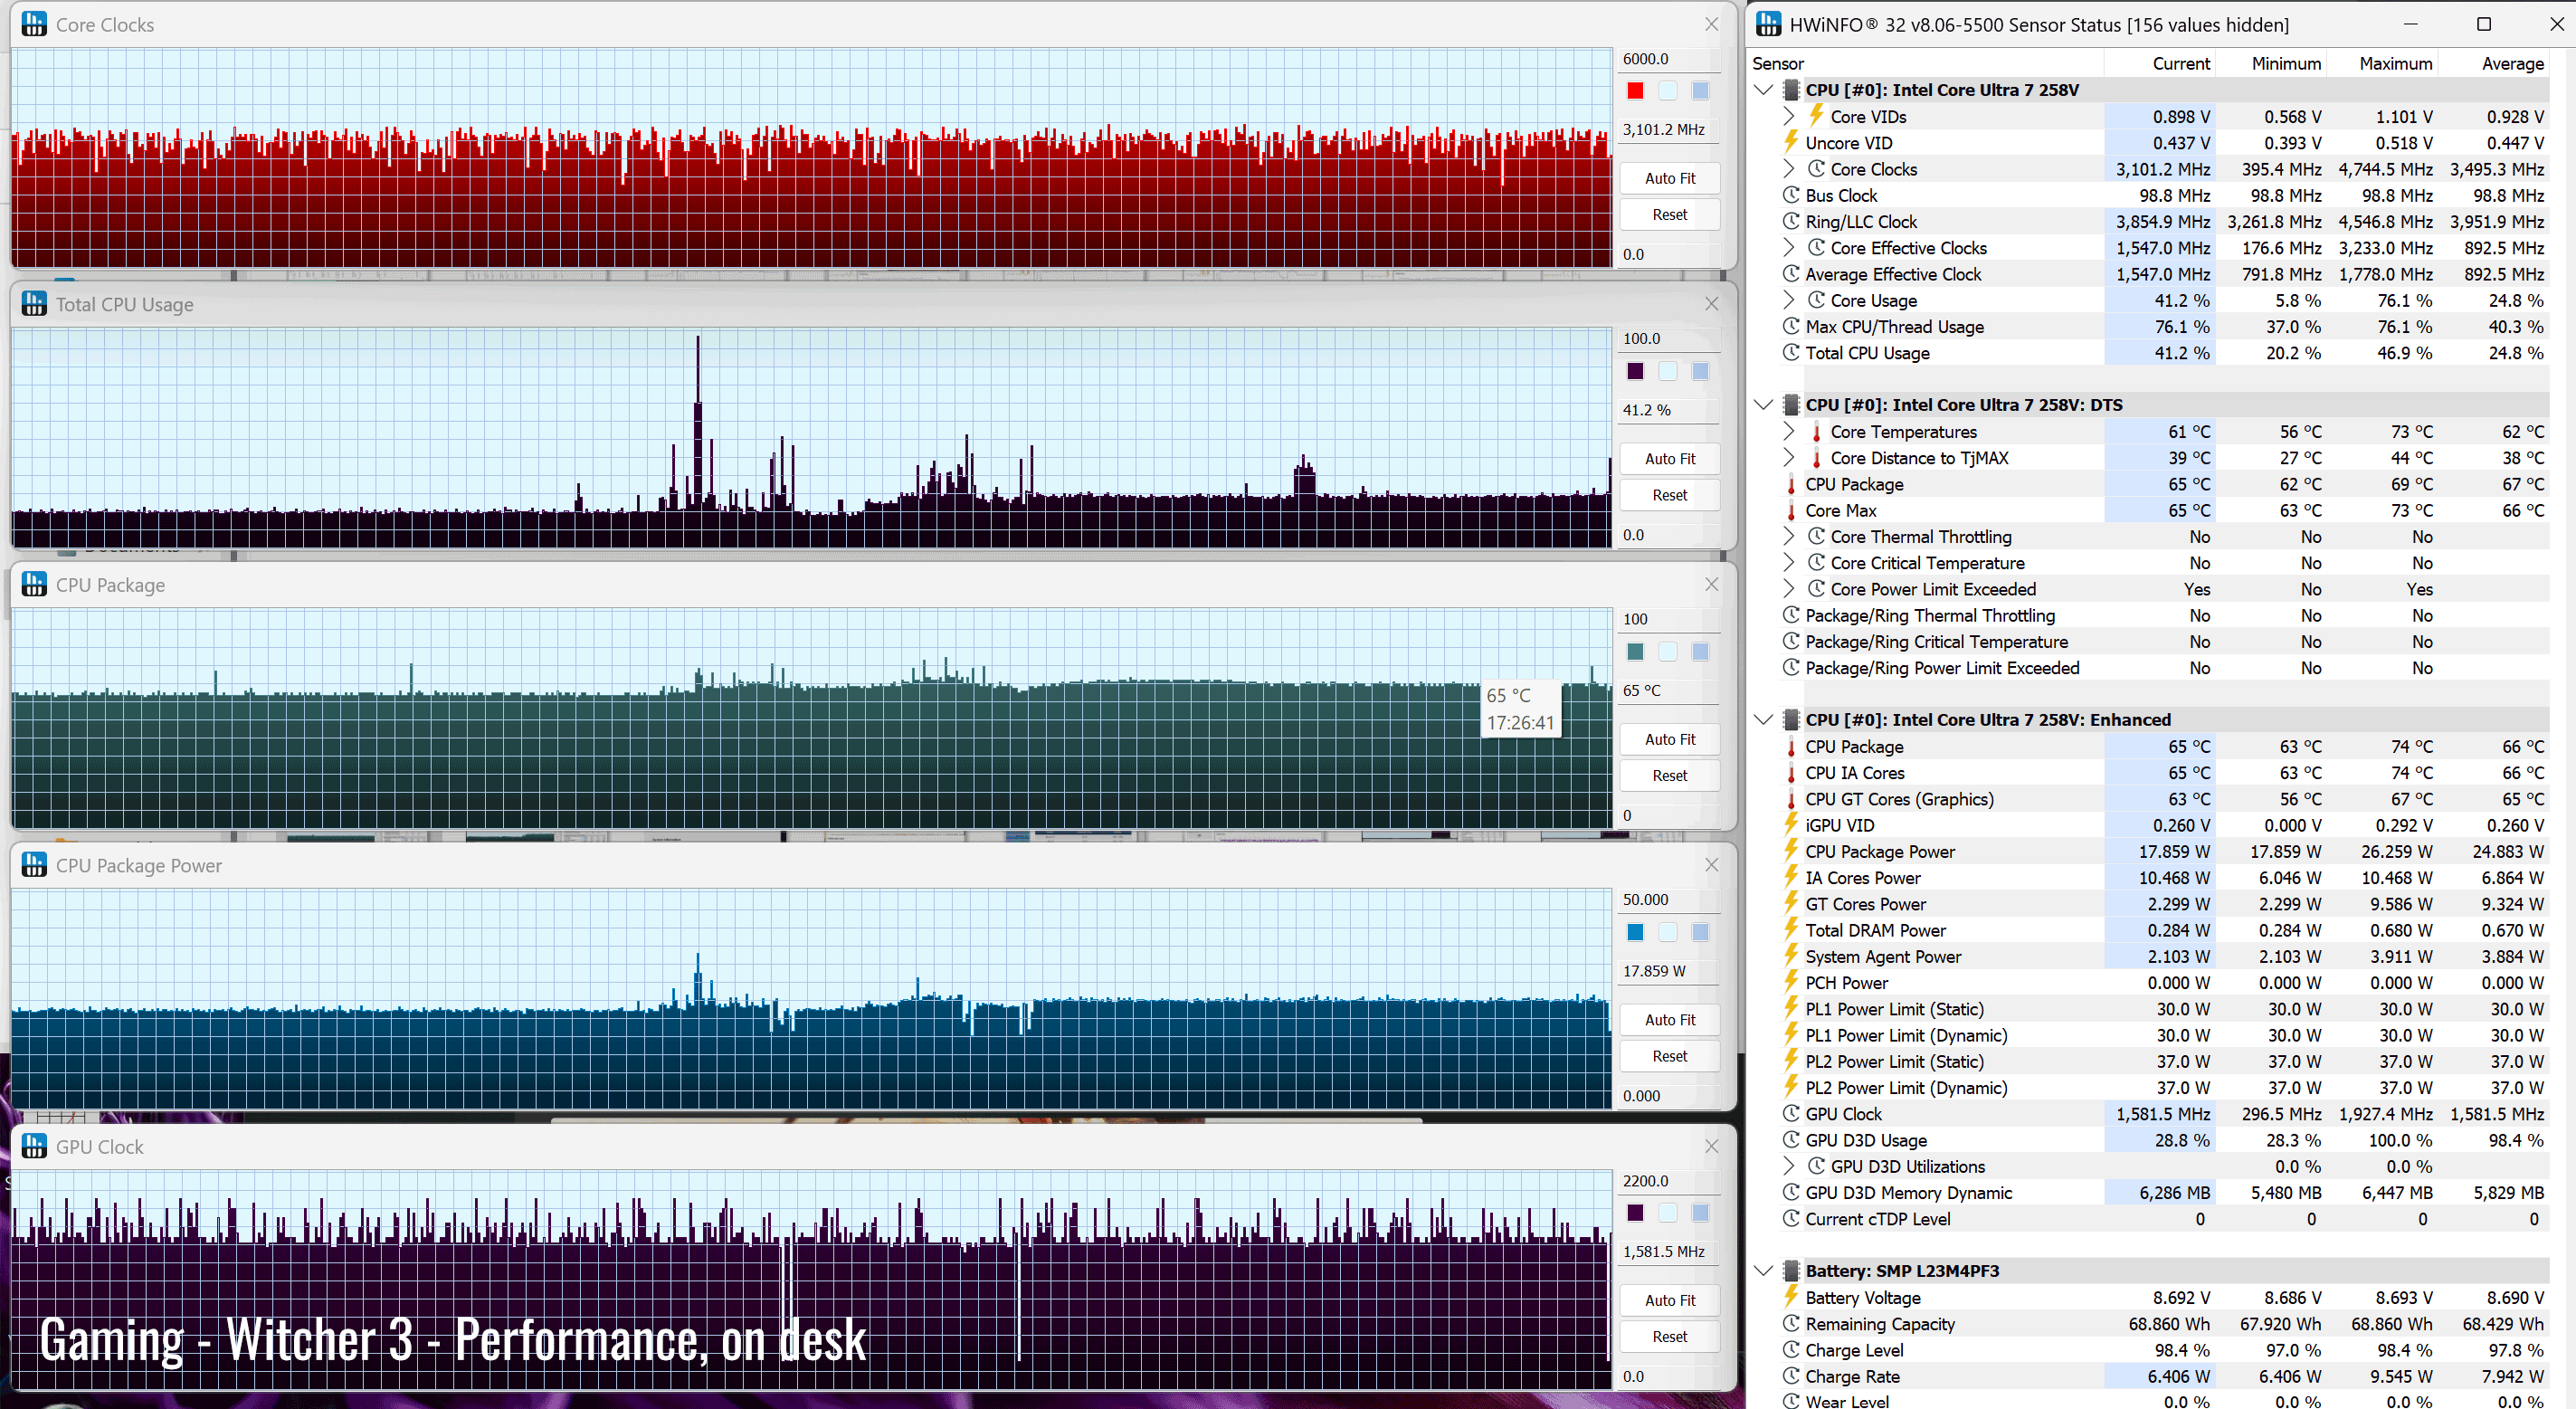Click the HWiNFO icon in Core Clocks window title
This screenshot has height=1409, width=2576.
coord(34,24)
